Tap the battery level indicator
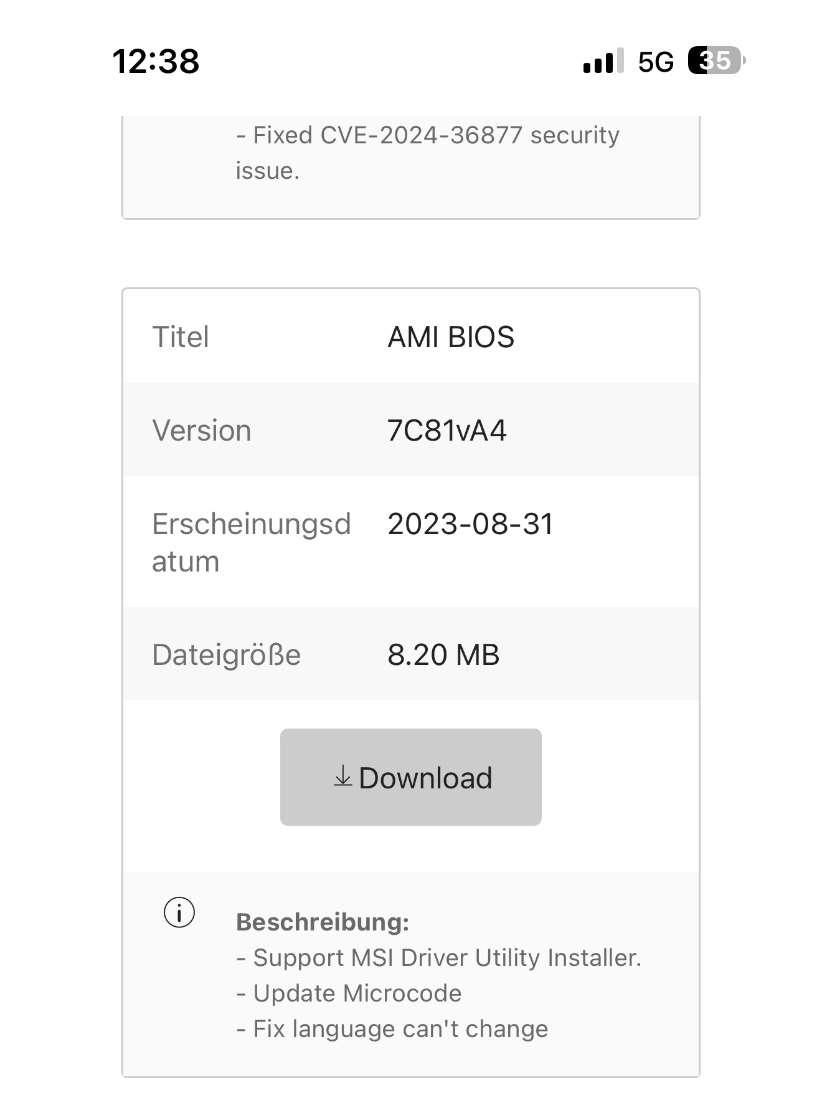 pyautogui.click(x=716, y=61)
